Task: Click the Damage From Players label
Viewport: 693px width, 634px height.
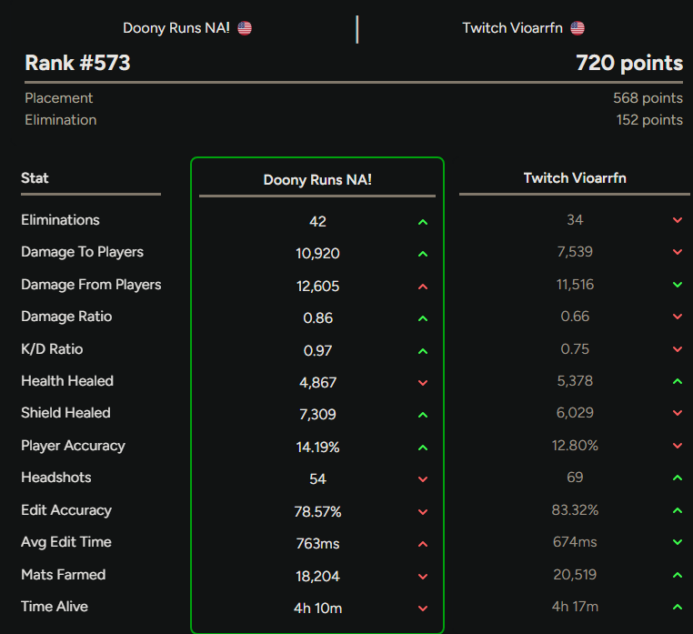Action: (91, 285)
